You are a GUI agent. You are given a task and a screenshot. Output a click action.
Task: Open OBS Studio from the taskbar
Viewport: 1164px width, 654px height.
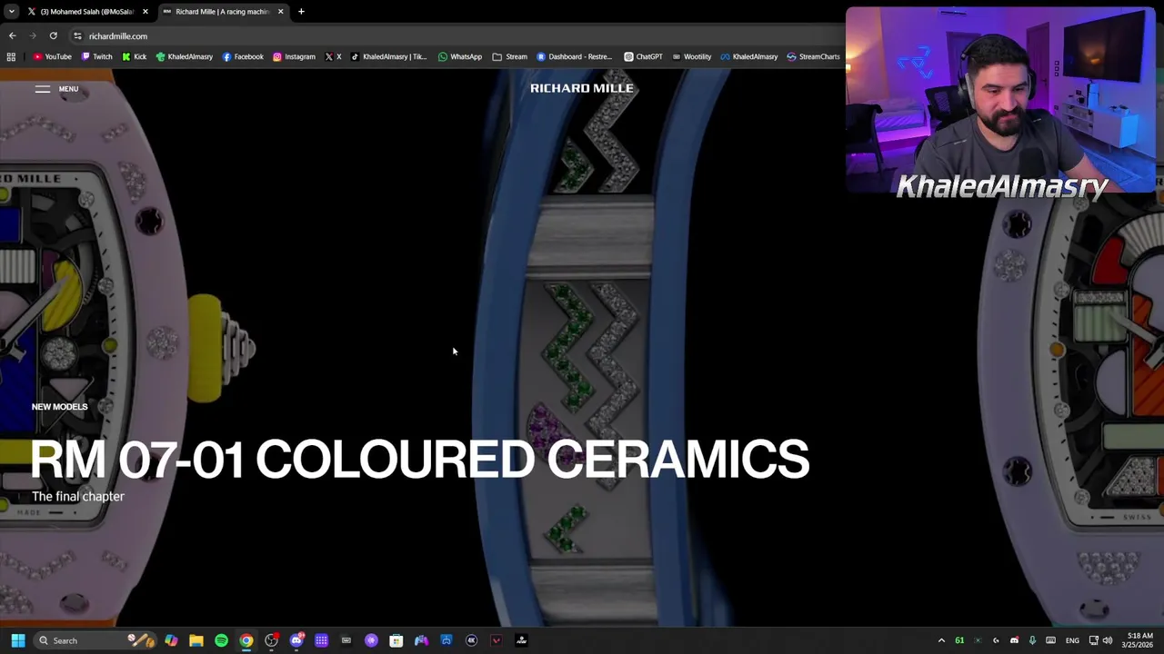[271, 640]
